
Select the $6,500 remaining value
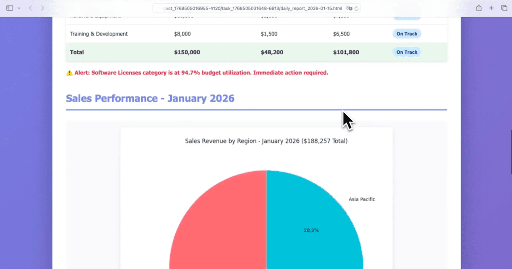pos(341,34)
